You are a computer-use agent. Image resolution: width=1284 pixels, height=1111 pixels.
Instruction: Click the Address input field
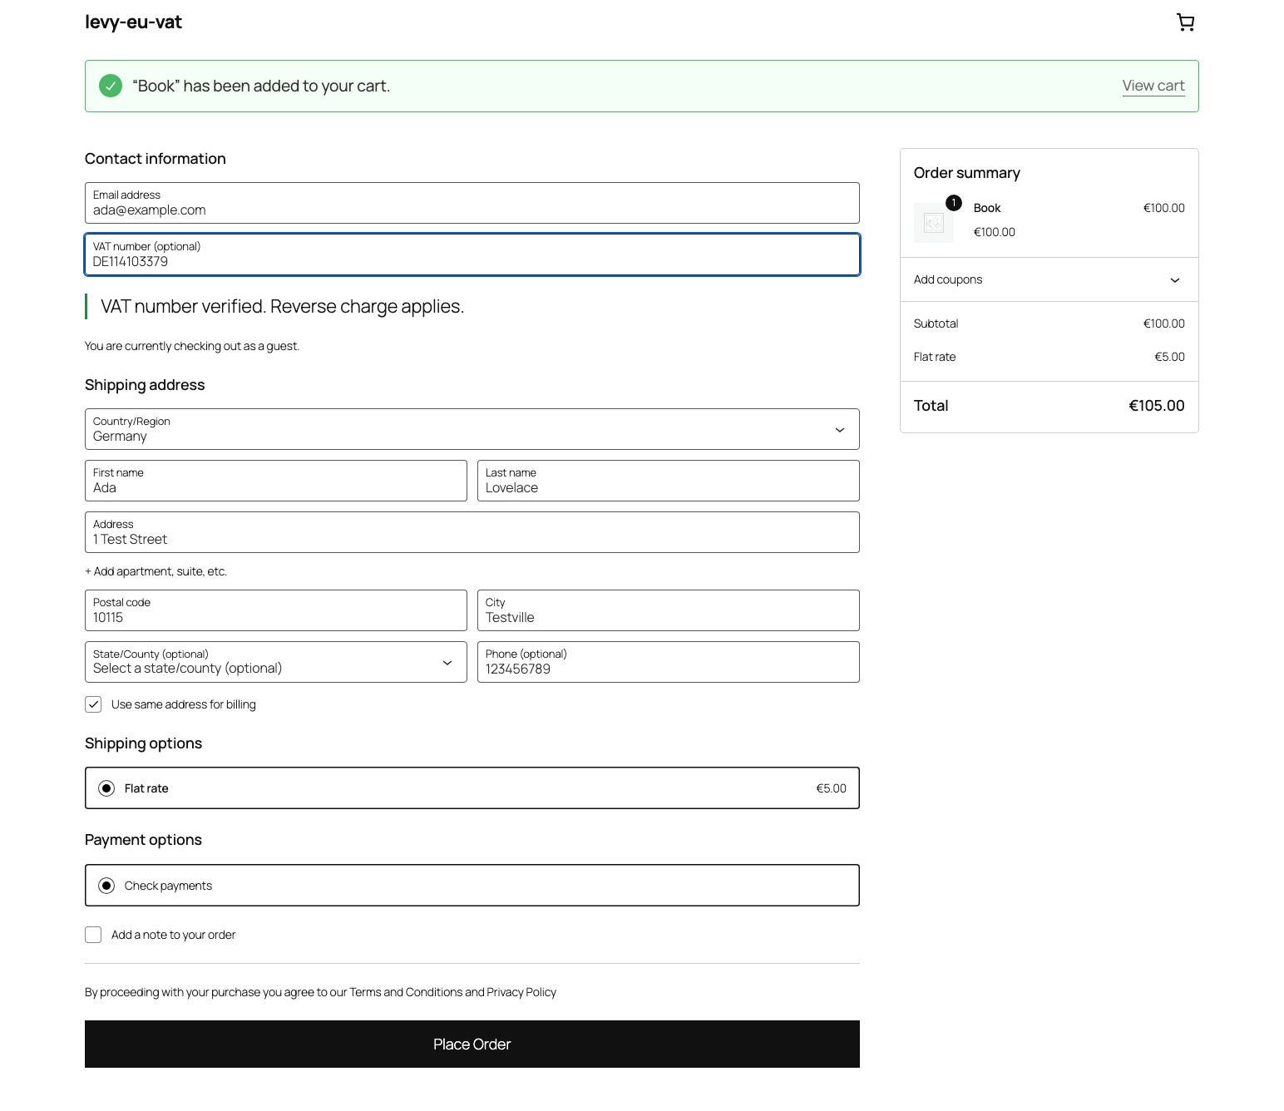472,532
